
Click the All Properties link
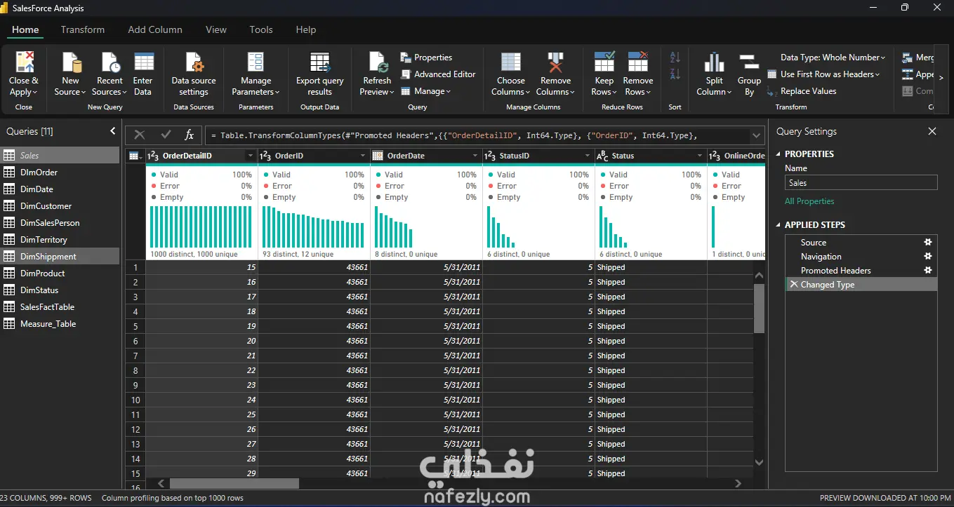809,201
